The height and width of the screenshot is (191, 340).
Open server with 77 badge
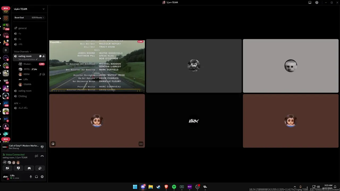(x=6, y=42)
